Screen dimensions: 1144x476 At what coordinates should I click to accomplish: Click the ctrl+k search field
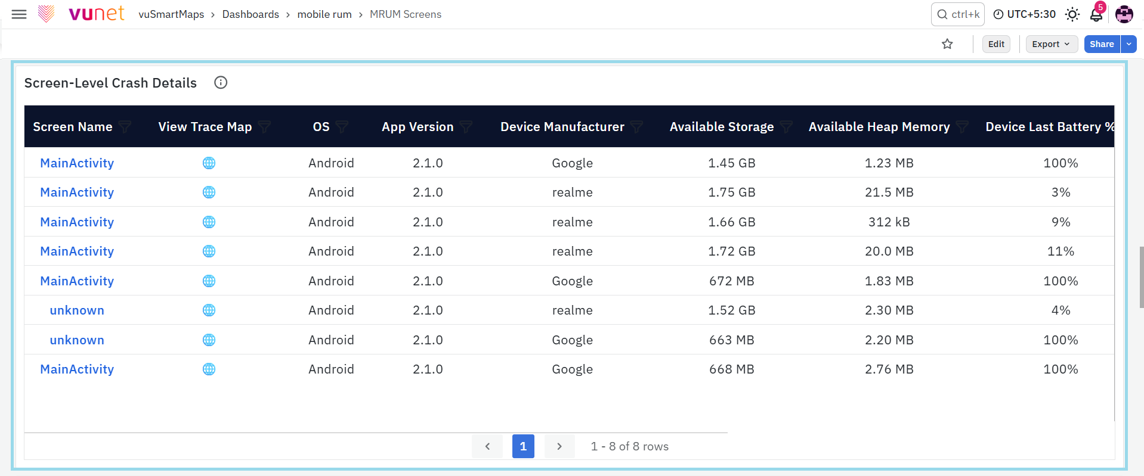click(958, 14)
